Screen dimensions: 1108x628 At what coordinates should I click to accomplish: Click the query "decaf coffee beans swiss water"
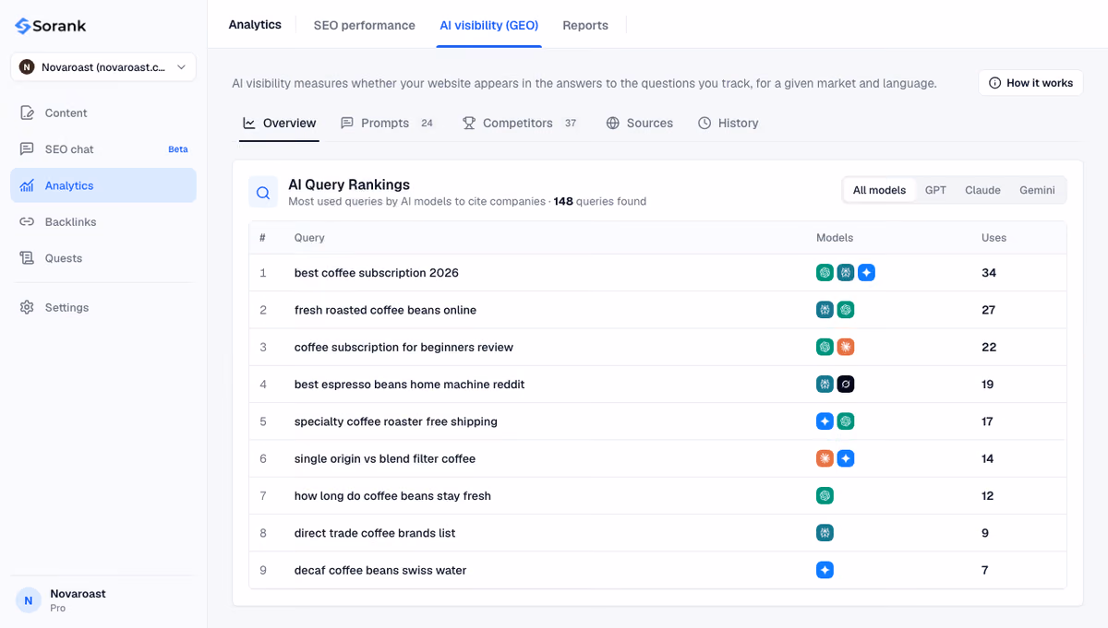(x=380, y=570)
